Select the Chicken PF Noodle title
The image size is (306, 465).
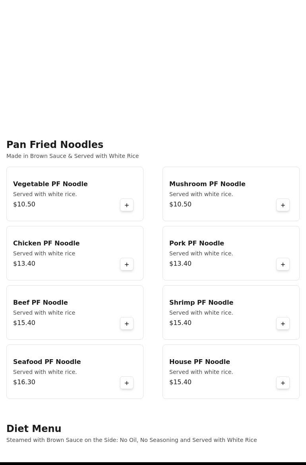click(x=46, y=243)
